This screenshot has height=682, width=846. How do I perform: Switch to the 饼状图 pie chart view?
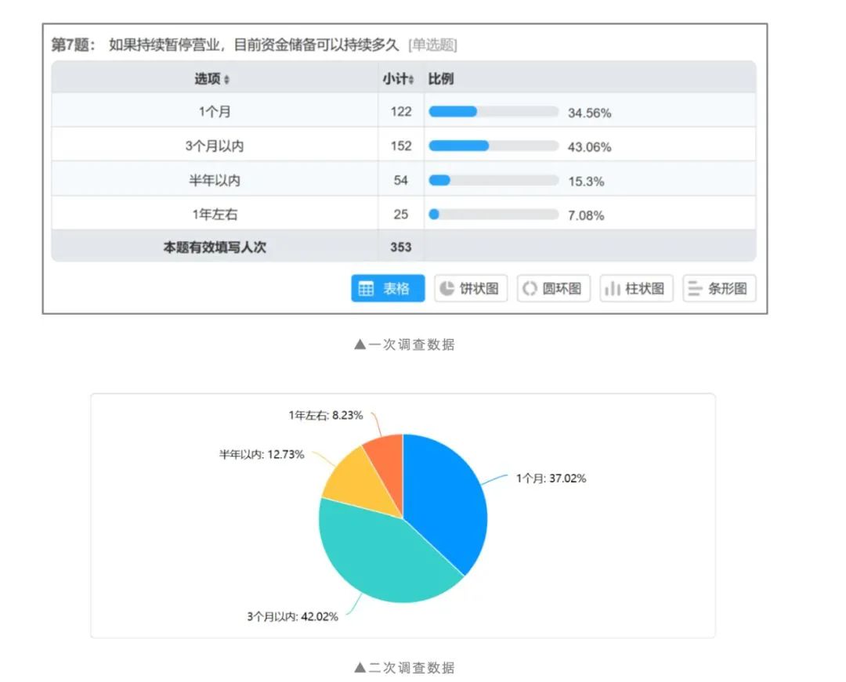click(471, 288)
